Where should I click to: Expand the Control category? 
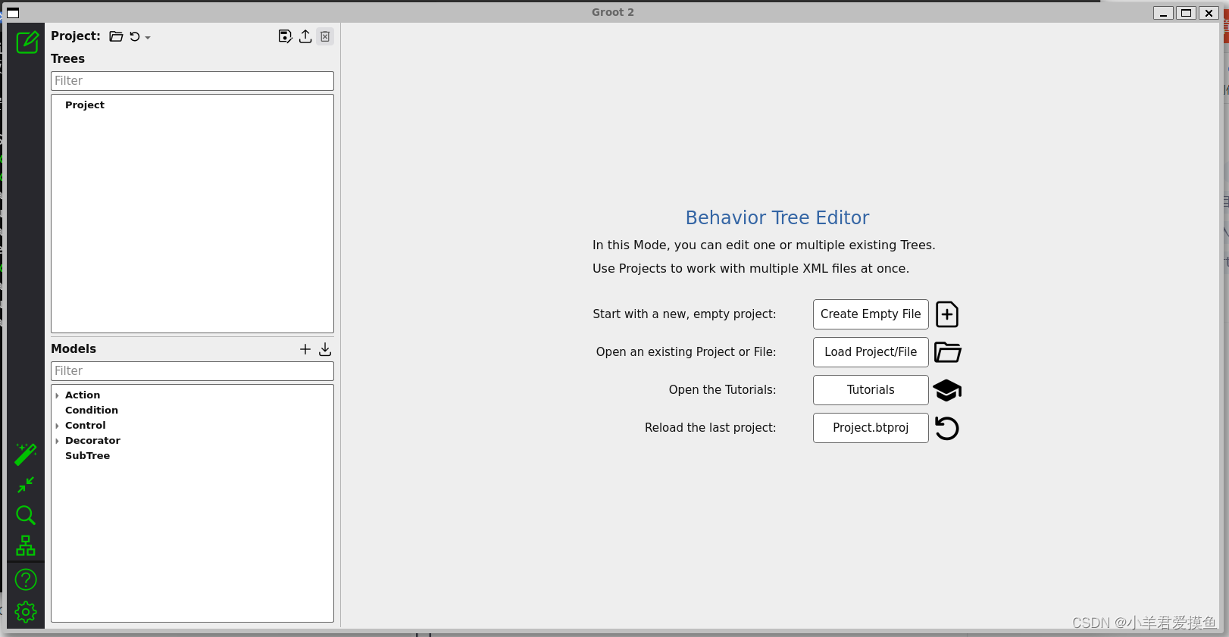coord(57,426)
